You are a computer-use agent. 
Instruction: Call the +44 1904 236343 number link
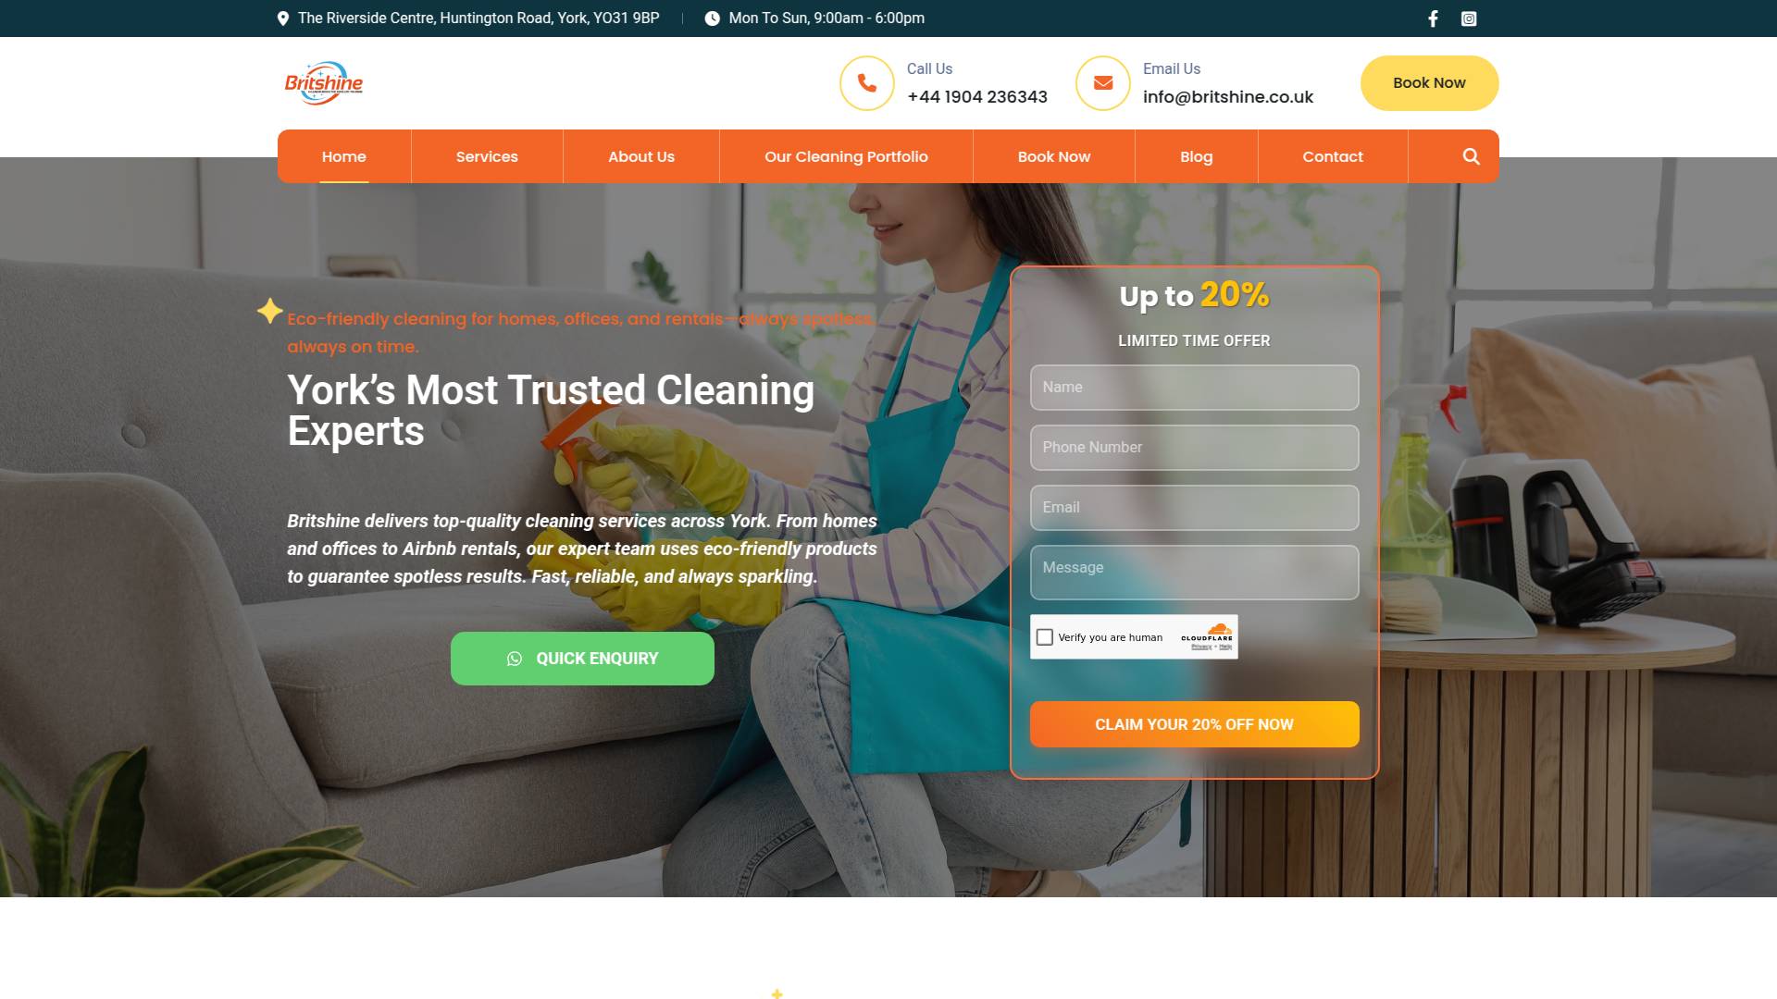(x=977, y=97)
